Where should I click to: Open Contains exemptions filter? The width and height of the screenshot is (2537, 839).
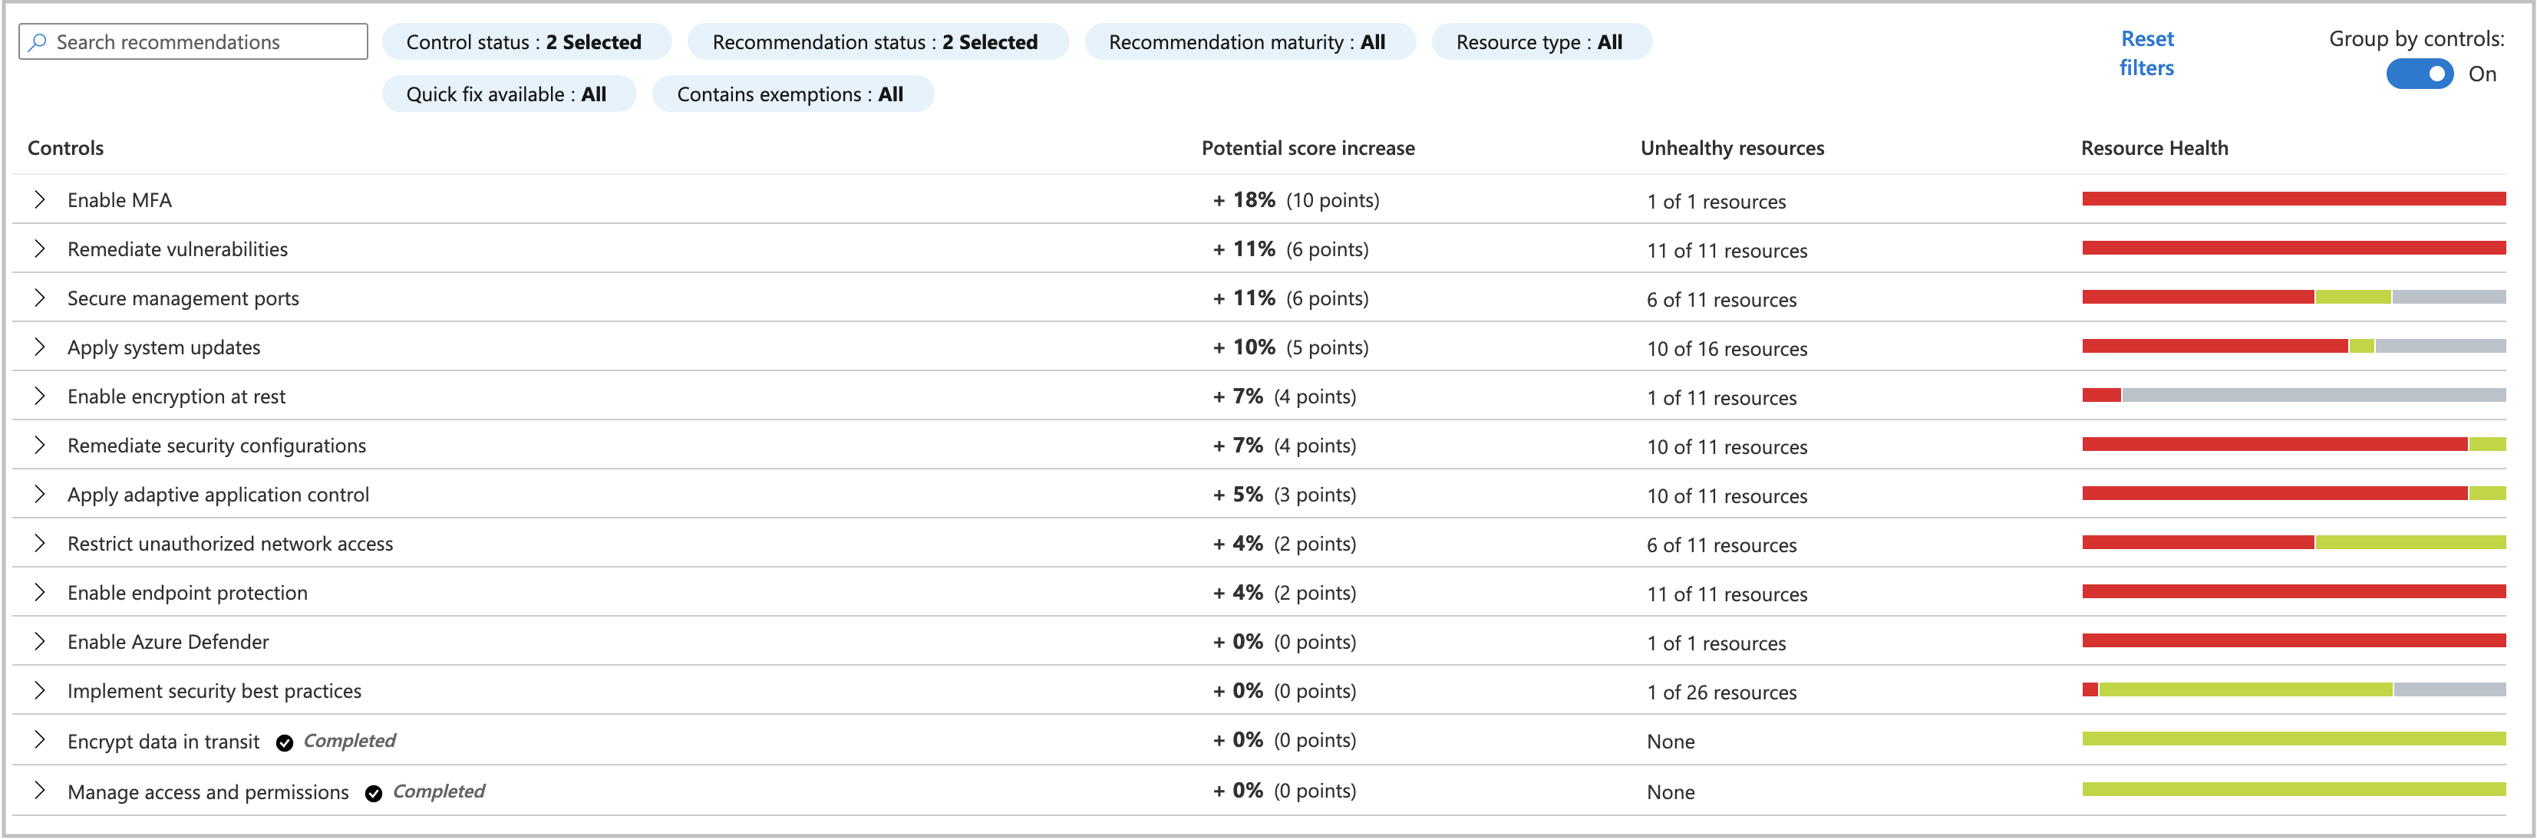point(791,94)
